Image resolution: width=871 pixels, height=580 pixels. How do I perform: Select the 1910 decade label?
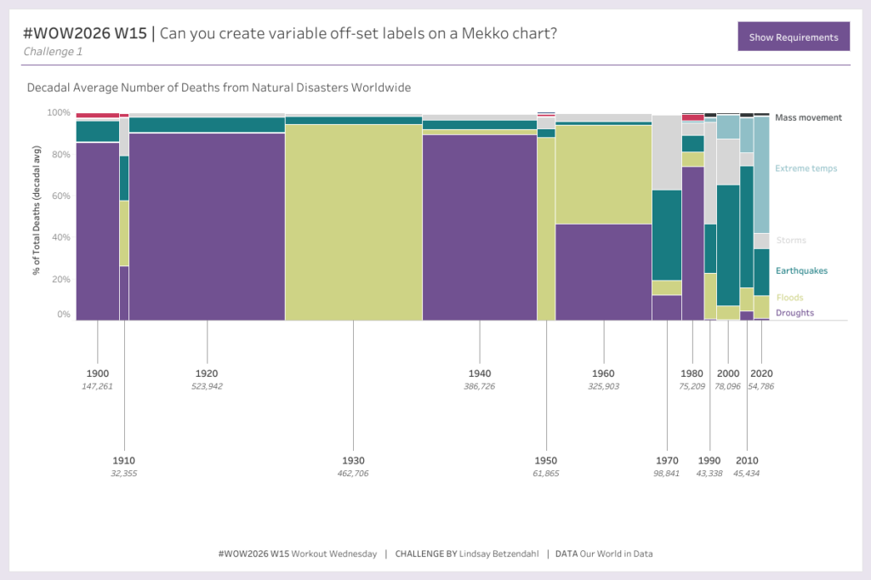123,460
